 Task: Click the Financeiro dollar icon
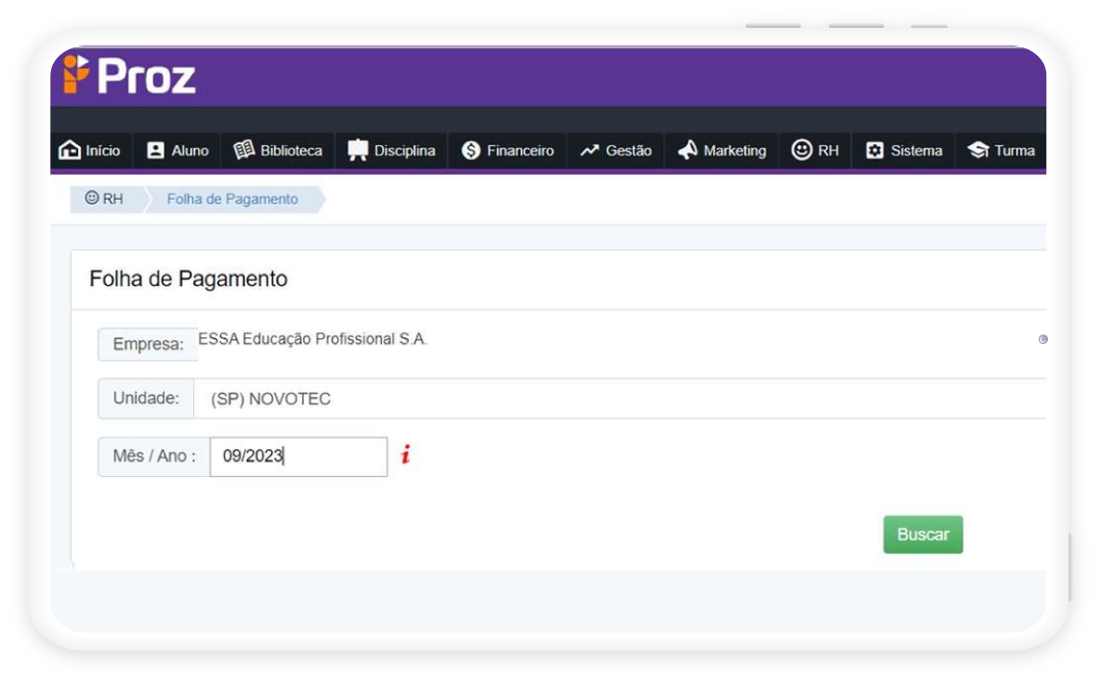click(470, 151)
